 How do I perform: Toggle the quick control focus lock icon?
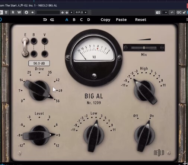coord(184,12)
